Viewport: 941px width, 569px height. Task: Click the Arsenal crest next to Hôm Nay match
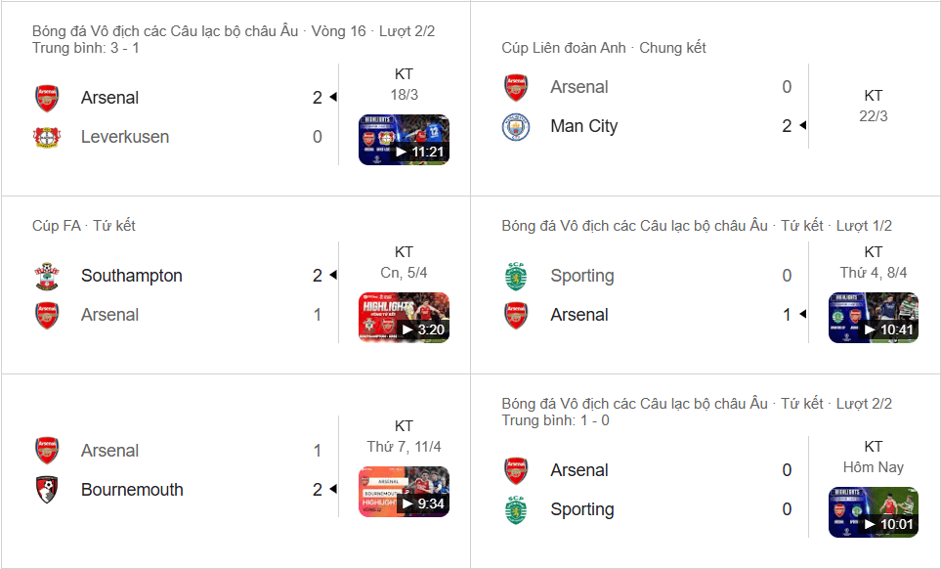(x=516, y=470)
